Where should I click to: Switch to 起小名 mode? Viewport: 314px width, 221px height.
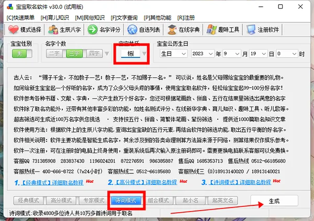(x=190, y=201)
